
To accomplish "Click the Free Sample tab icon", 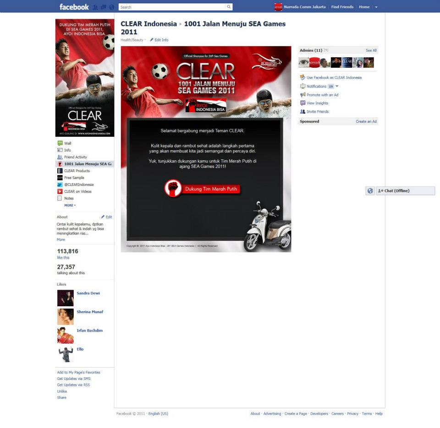I will pyautogui.click(x=60, y=178).
